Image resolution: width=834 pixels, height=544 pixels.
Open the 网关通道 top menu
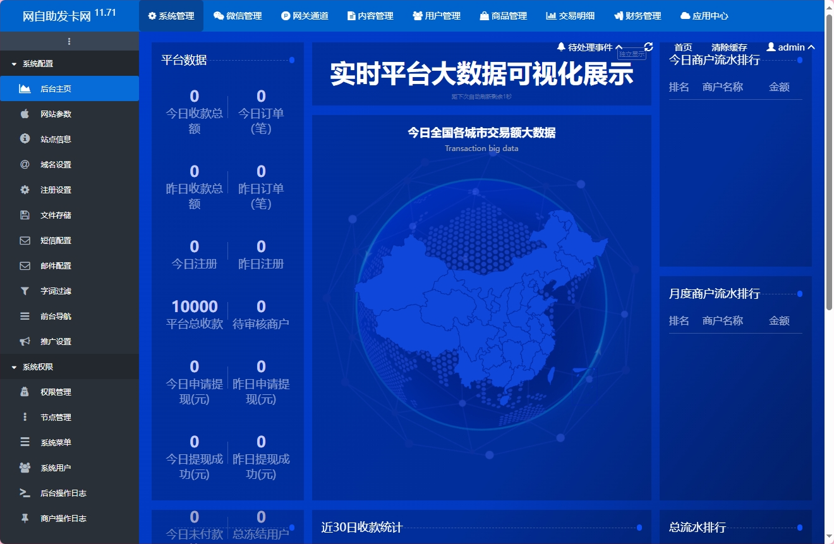click(x=305, y=16)
